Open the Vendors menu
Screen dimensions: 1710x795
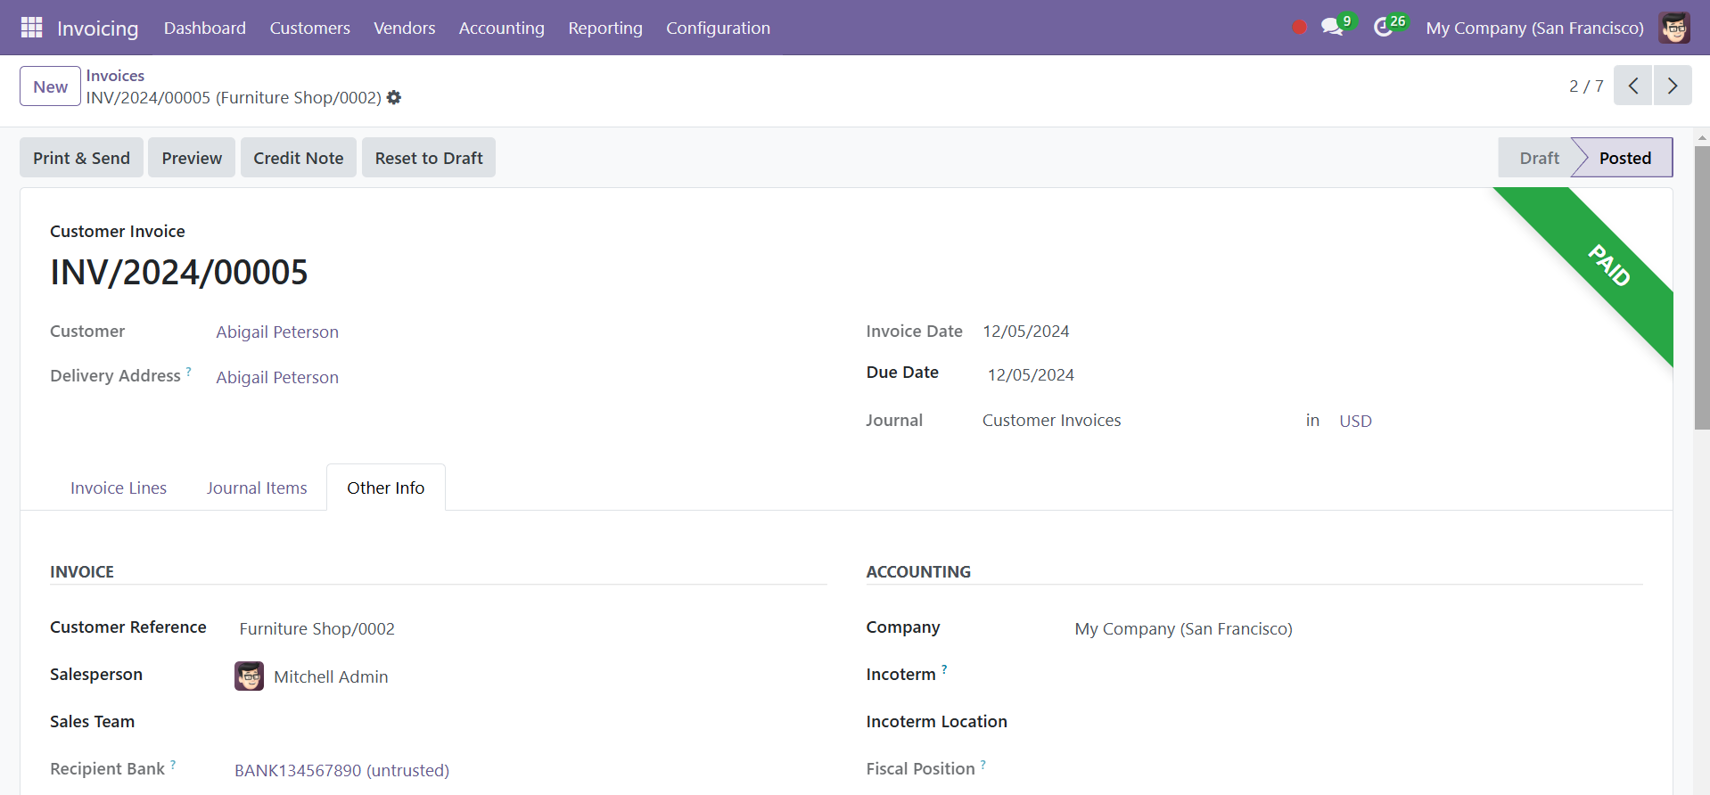[x=405, y=28]
